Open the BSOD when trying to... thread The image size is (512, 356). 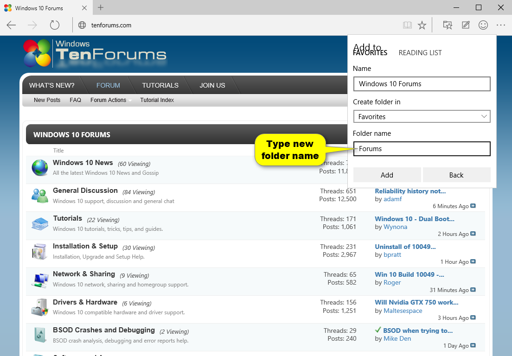(418, 331)
